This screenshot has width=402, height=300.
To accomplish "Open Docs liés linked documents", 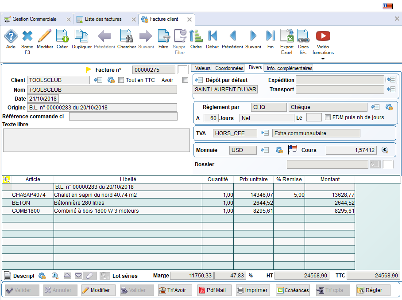I will [303, 36].
